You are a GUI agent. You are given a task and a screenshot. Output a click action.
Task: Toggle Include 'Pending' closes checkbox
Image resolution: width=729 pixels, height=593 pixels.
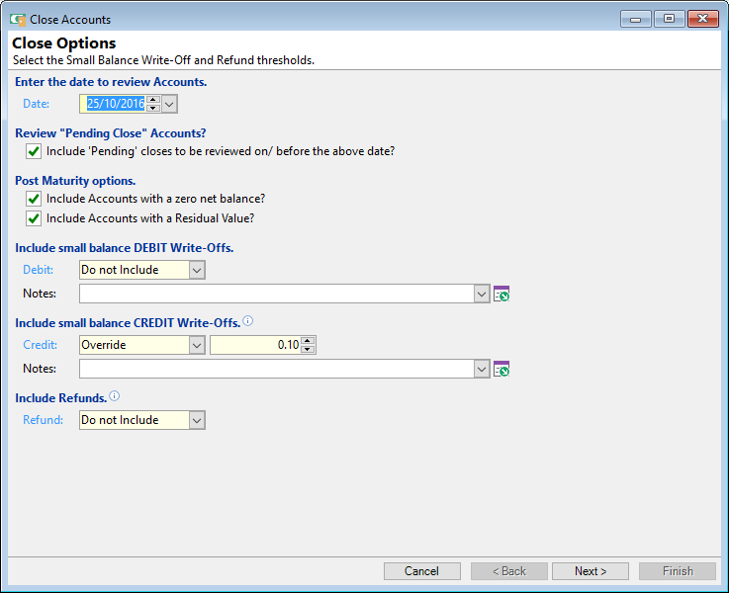point(34,151)
